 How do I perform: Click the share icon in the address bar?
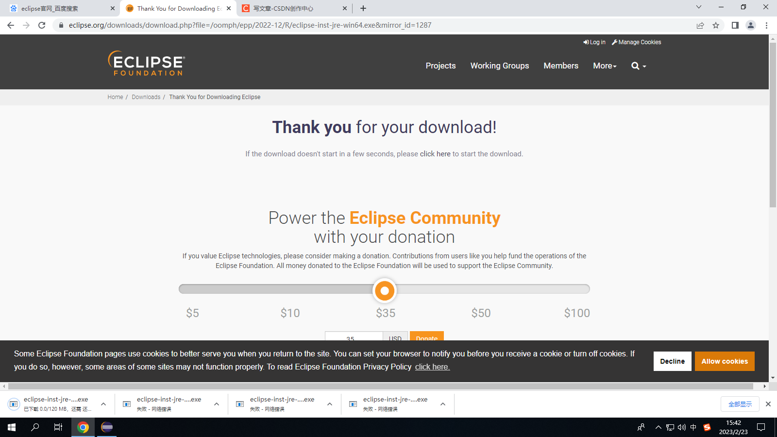click(x=700, y=25)
